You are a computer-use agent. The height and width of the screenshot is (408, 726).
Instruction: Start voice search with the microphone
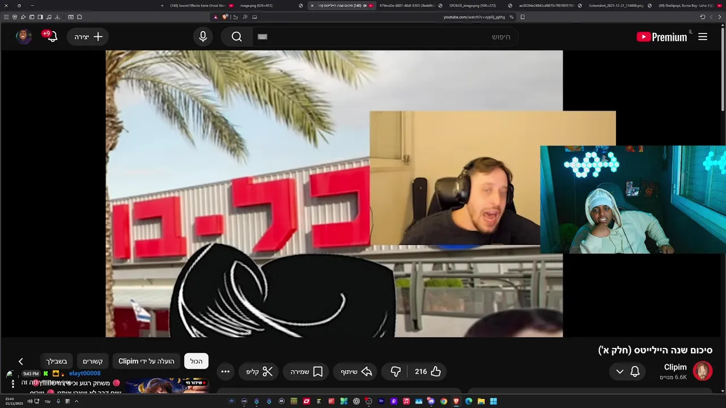tap(203, 37)
